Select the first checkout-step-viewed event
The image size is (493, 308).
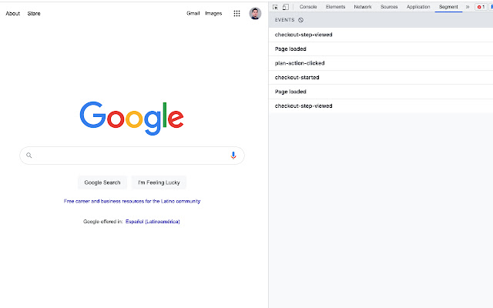[x=381, y=35]
